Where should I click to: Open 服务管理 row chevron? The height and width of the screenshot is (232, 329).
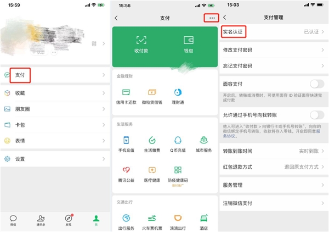pyautogui.click(x=323, y=185)
